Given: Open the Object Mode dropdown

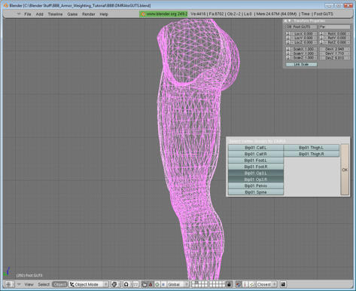Looking at the screenshot, I should (x=89, y=284).
